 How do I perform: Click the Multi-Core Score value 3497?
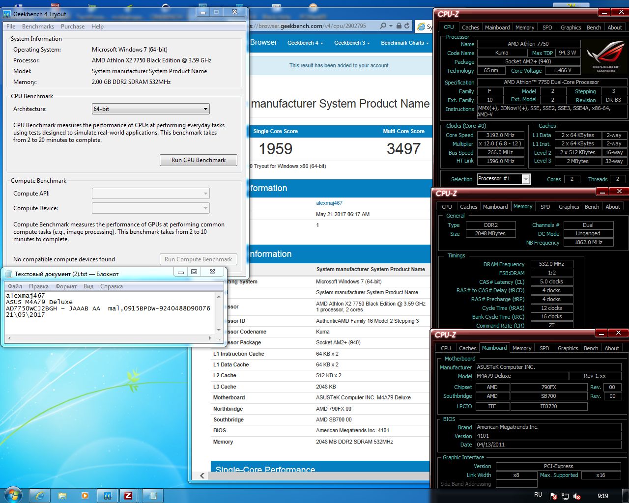click(404, 149)
